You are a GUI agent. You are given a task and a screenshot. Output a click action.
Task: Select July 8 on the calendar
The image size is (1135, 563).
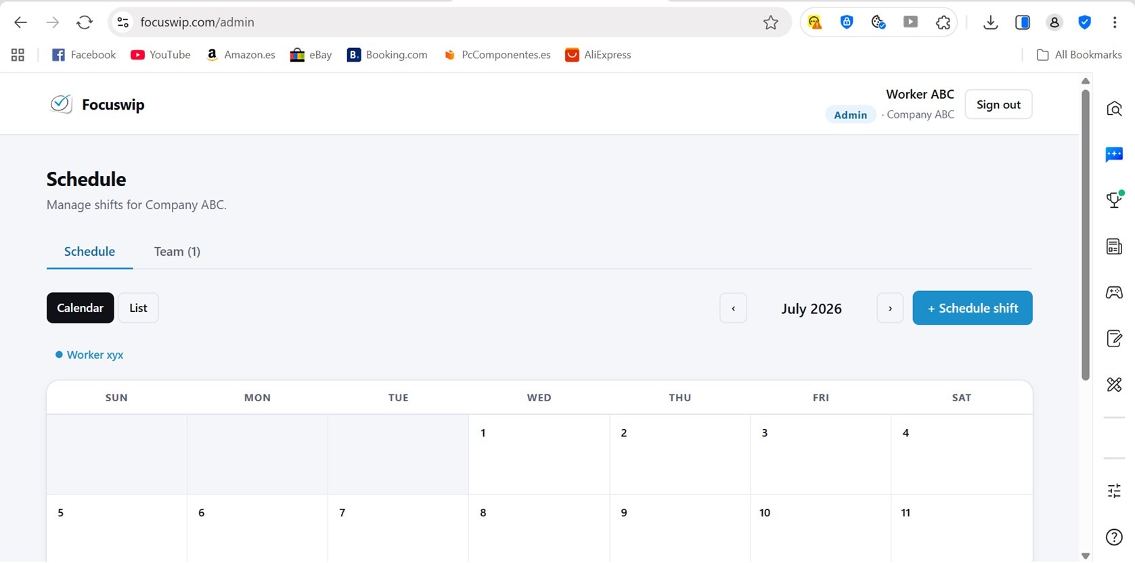tap(539, 528)
